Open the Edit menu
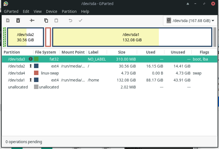This screenshot has width=219, height=149. (26, 11)
